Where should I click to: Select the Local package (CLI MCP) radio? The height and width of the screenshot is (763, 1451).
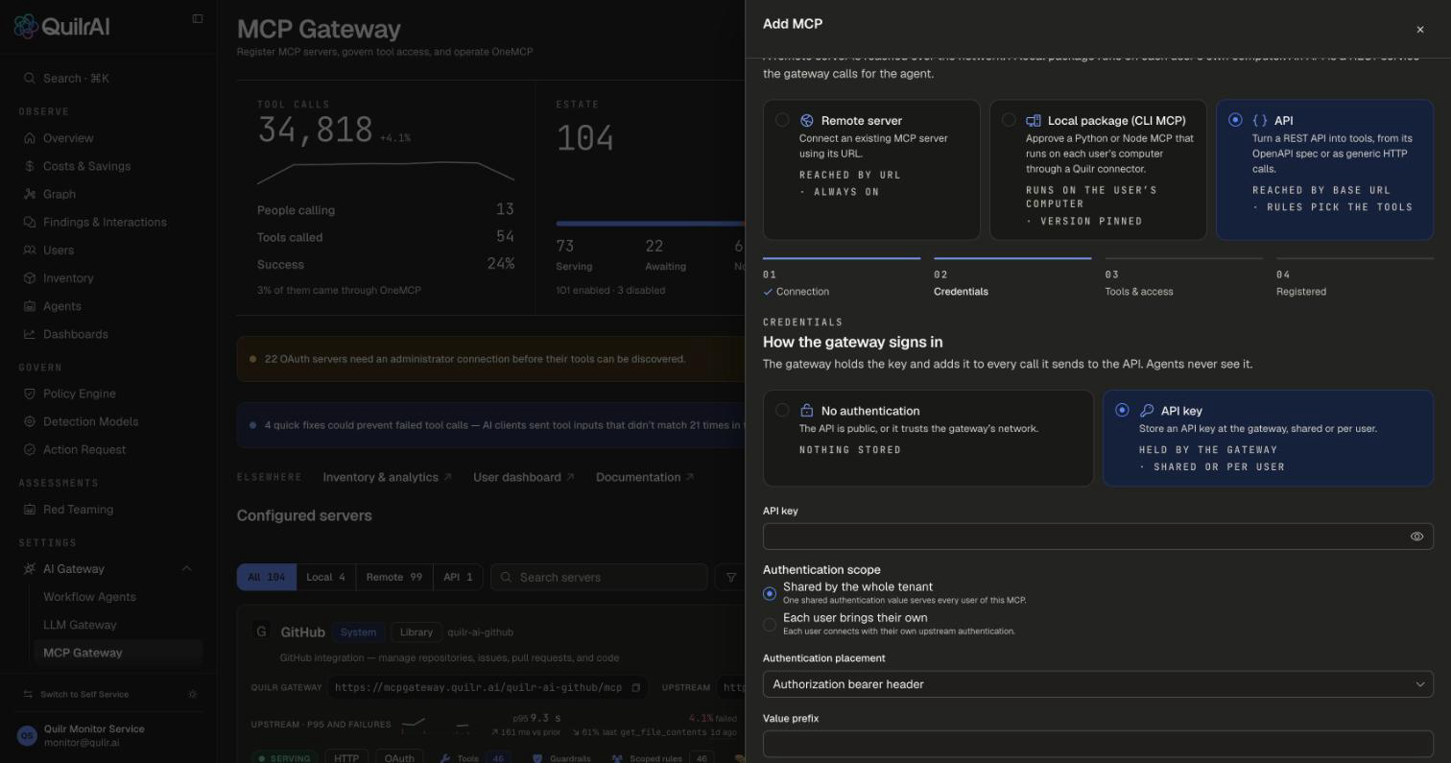coord(1009,120)
